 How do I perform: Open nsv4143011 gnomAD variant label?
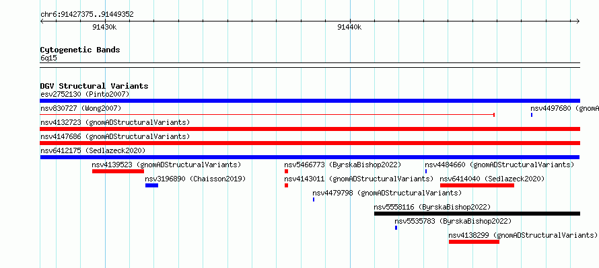(x=359, y=179)
